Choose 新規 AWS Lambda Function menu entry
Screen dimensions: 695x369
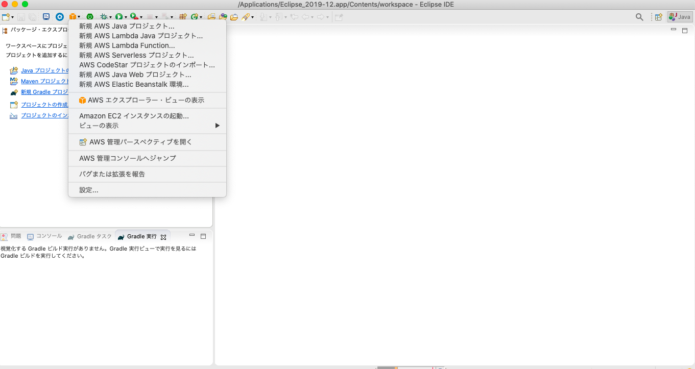point(147,45)
